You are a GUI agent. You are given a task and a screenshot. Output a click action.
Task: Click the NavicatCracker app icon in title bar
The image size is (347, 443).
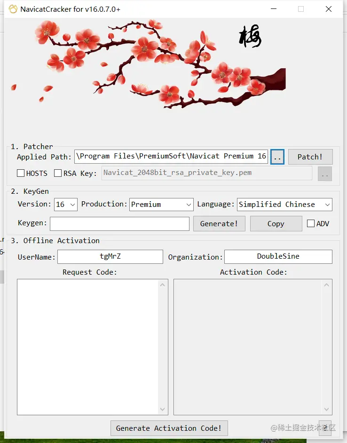(x=13, y=9)
